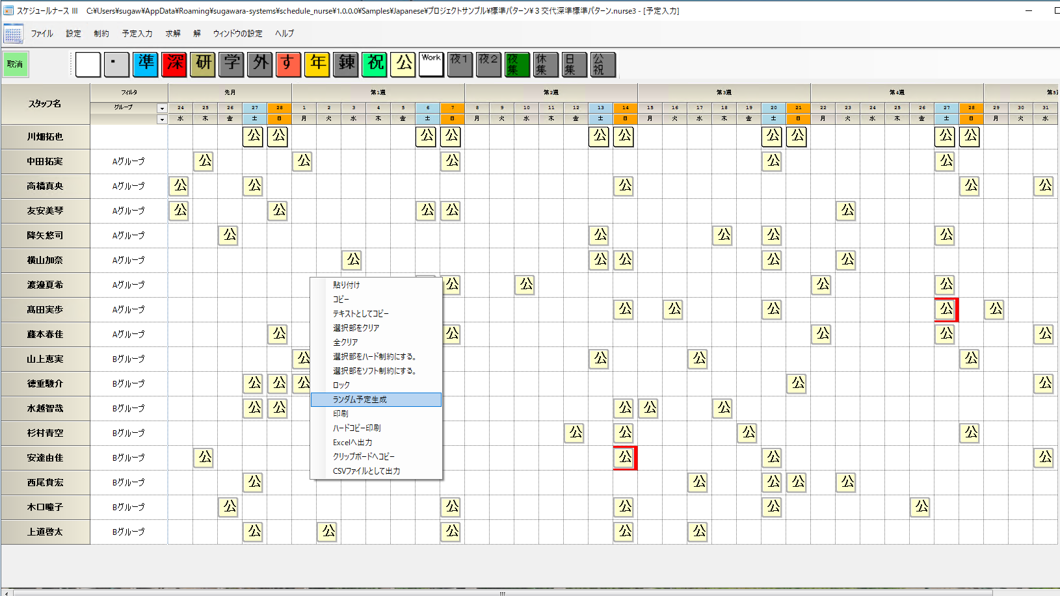This screenshot has height=596, width=1060.
Task: Click the horizontal scrollbar at the bottom
Action: (502, 593)
